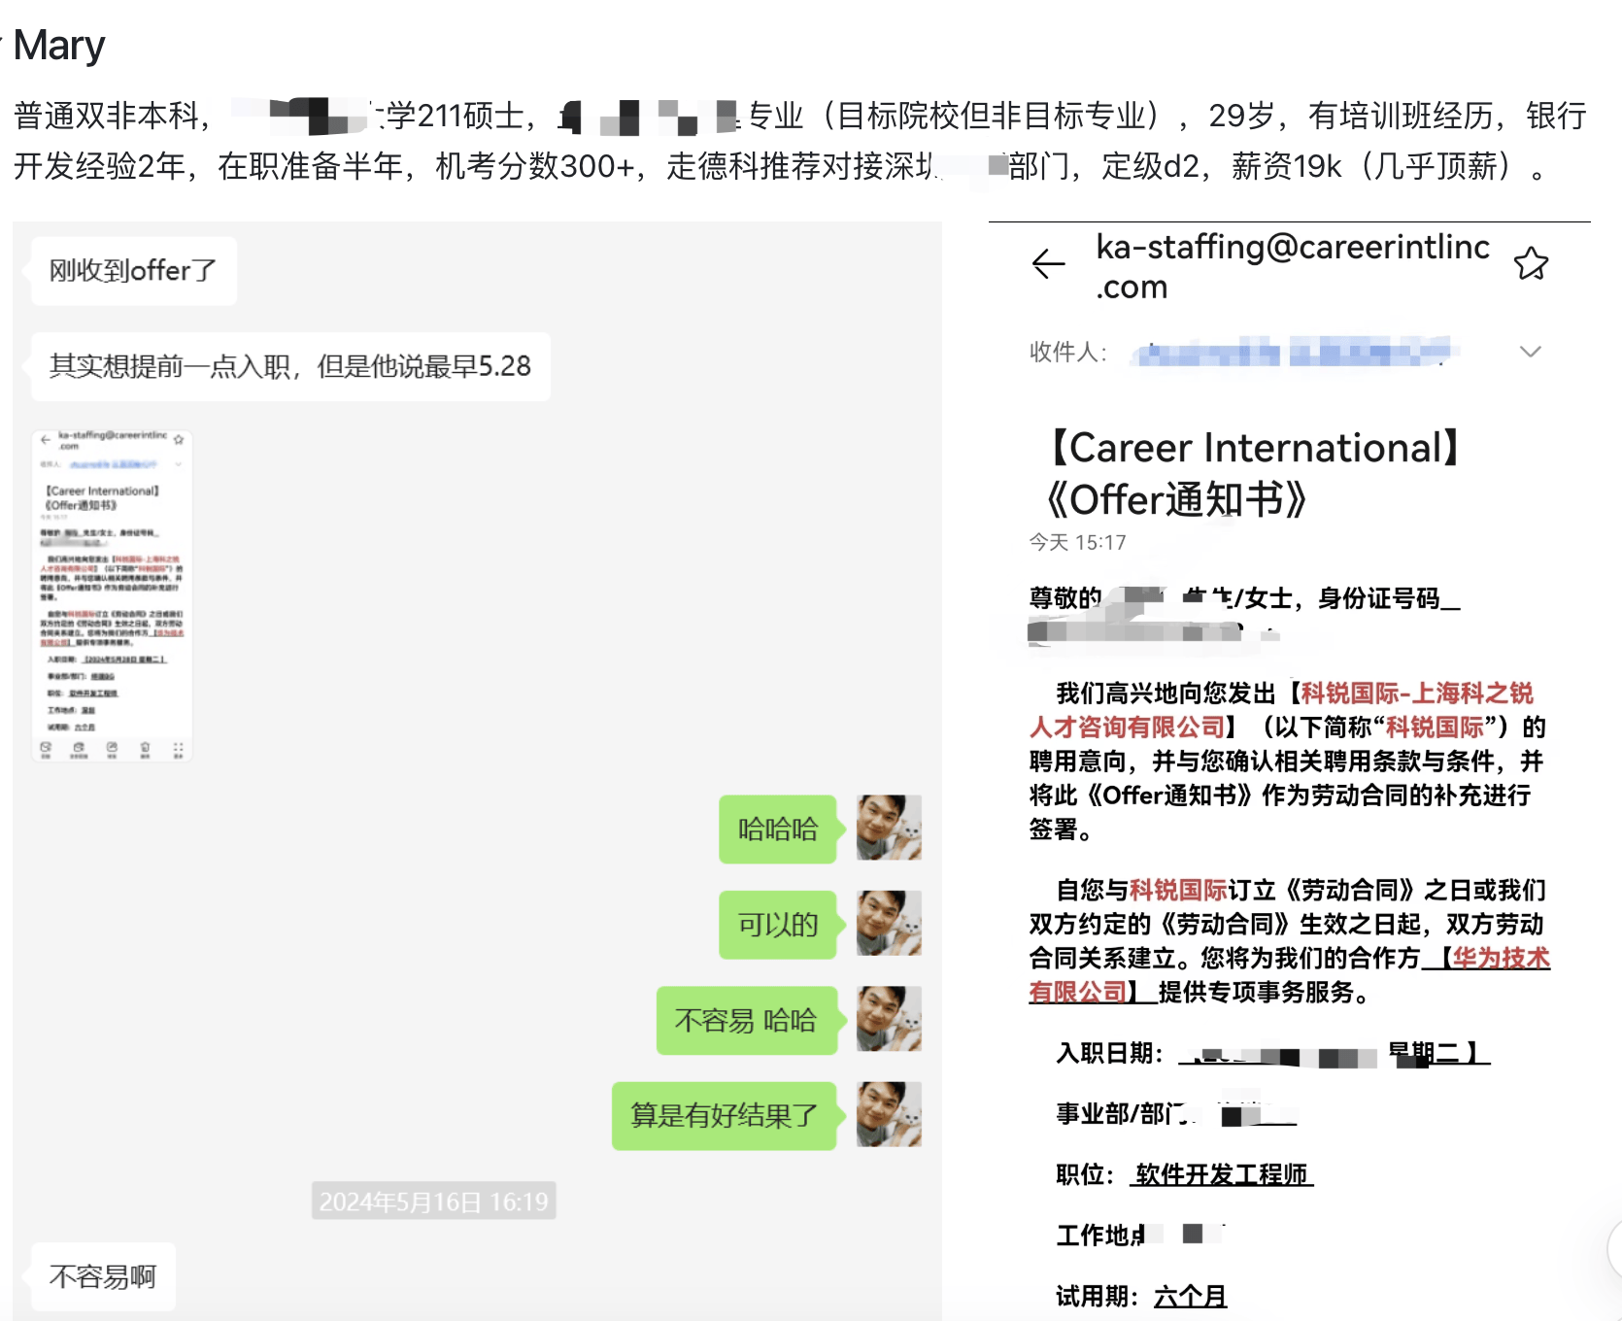Tap the reply-all icon in the mini email toolbar
Screen dimensions: 1622x1321
point(80,748)
